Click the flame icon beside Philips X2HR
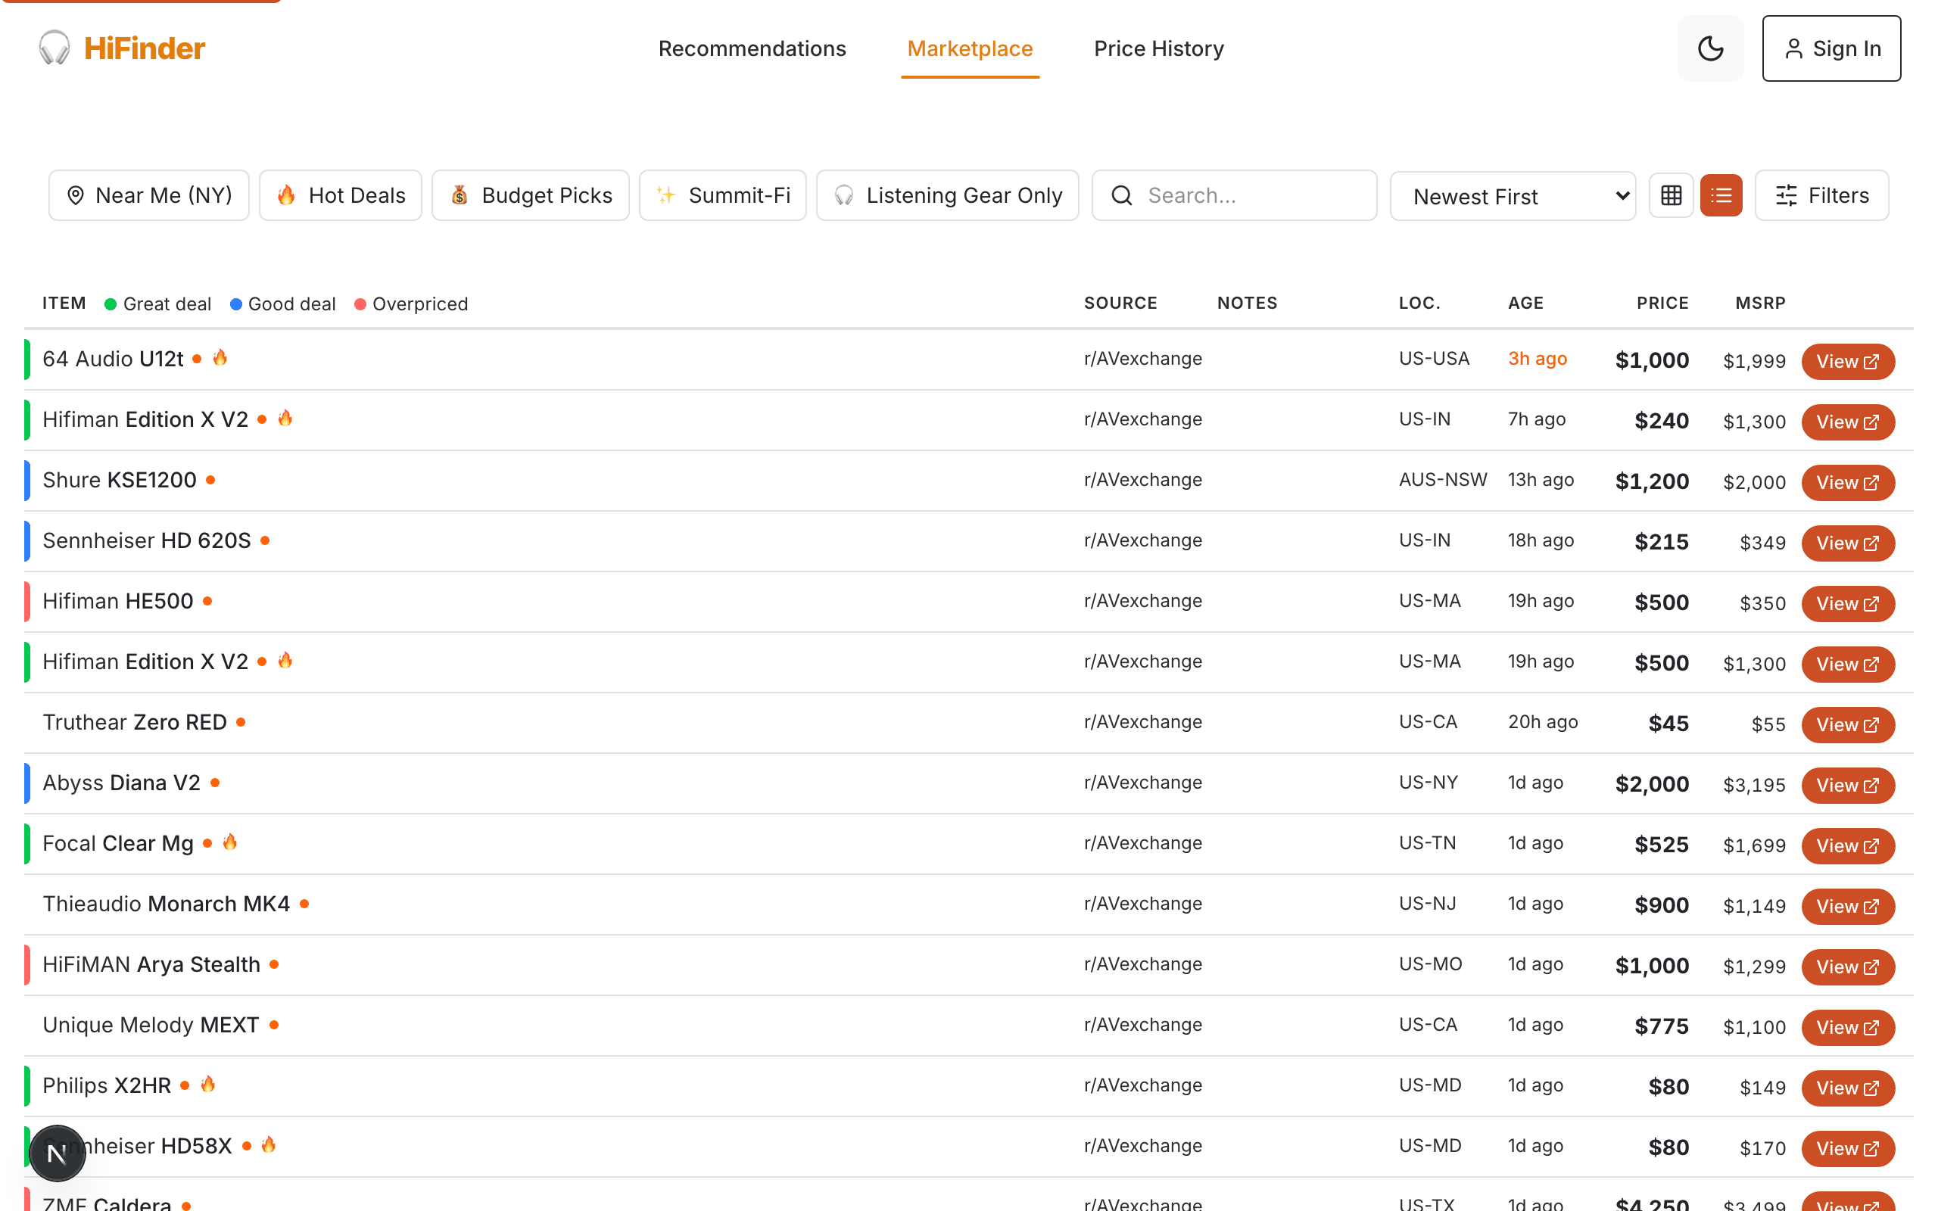 tap(208, 1085)
